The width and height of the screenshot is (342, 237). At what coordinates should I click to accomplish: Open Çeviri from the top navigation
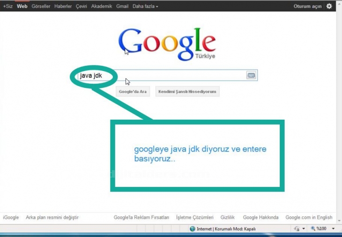[82, 7]
